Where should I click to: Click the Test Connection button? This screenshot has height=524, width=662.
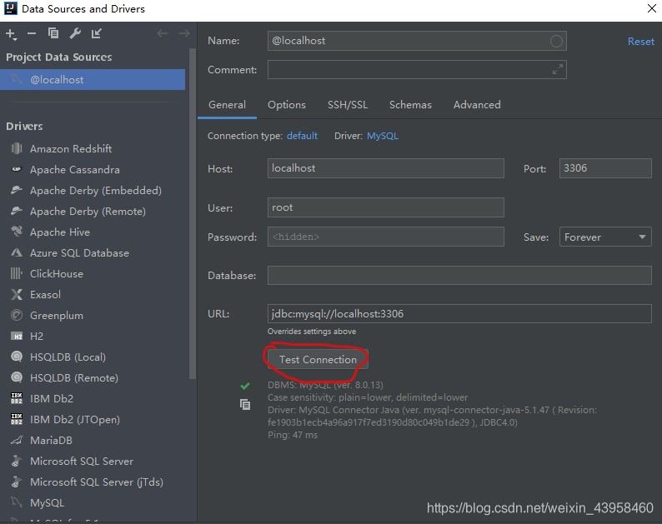coord(318,359)
